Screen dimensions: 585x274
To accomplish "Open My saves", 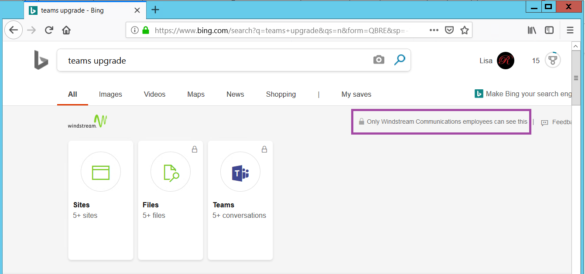I will [356, 94].
